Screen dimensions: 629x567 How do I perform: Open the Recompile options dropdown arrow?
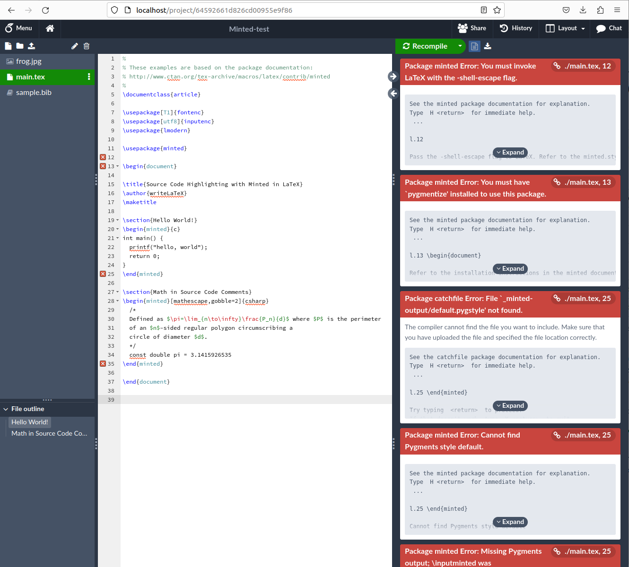coord(459,46)
